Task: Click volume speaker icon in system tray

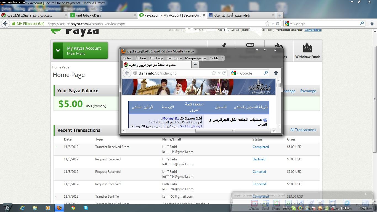Action: point(346,208)
